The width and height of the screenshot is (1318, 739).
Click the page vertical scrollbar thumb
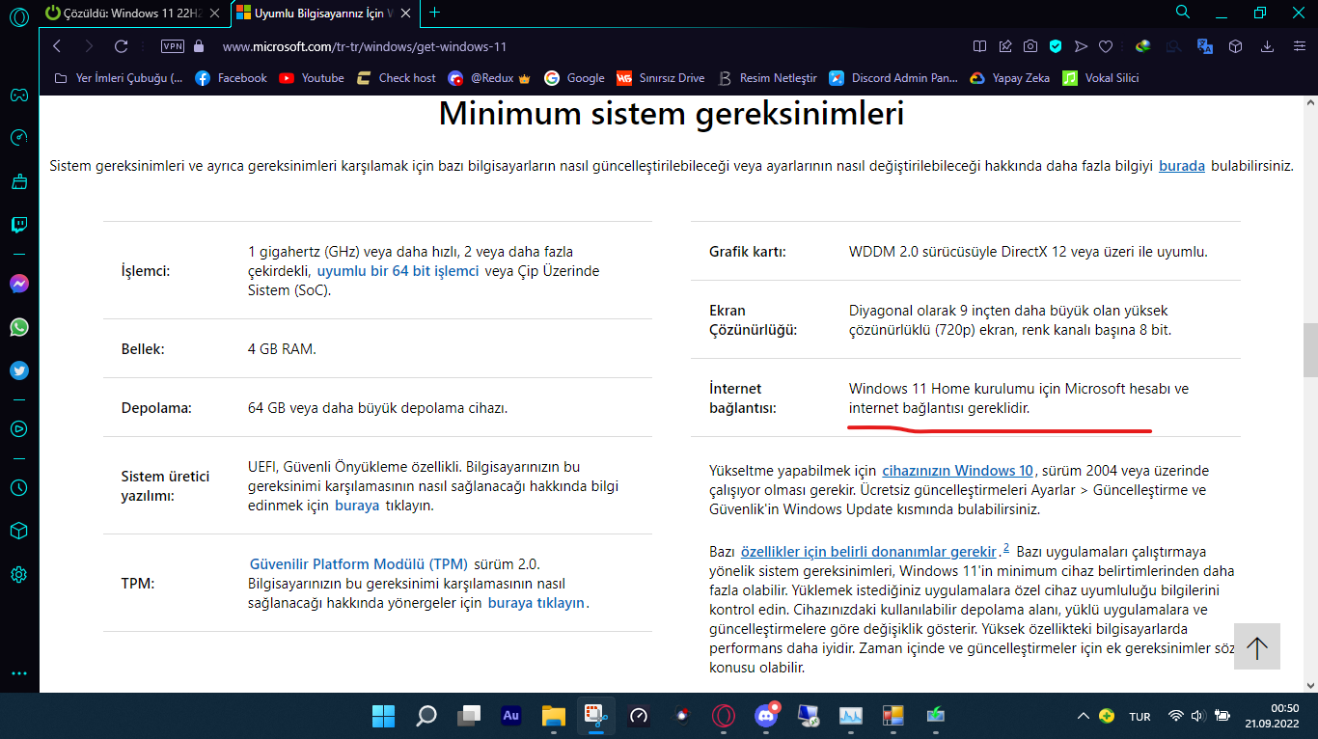click(x=1310, y=350)
